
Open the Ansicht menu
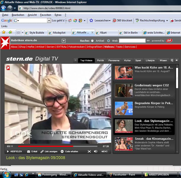tap(32, 15)
